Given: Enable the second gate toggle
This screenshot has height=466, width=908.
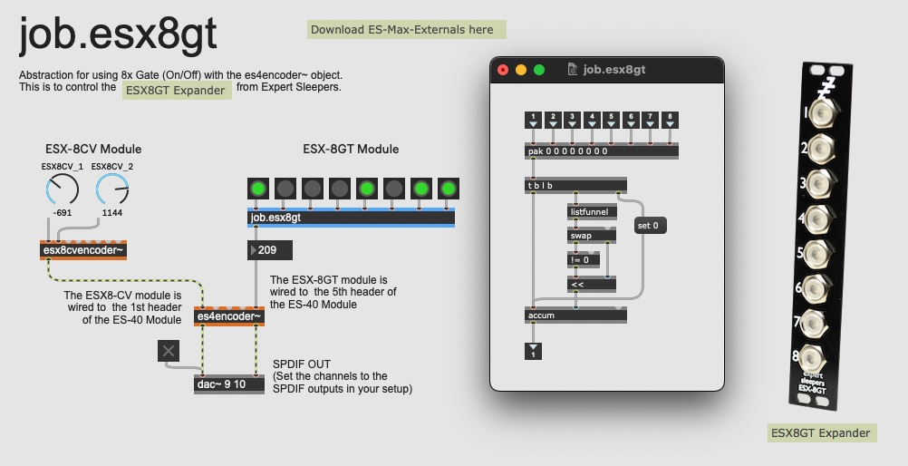Looking at the screenshot, I should click(286, 189).
